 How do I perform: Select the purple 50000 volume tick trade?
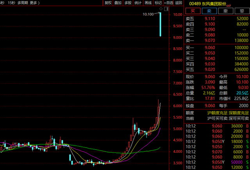coord(217,162)
